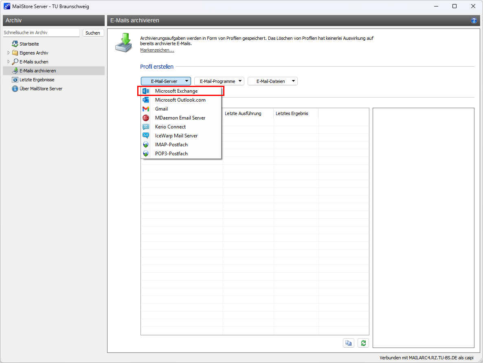Click the connection status text at bottom
The width and height of the screenshot is (483, 363).
(x=426, y=358)
